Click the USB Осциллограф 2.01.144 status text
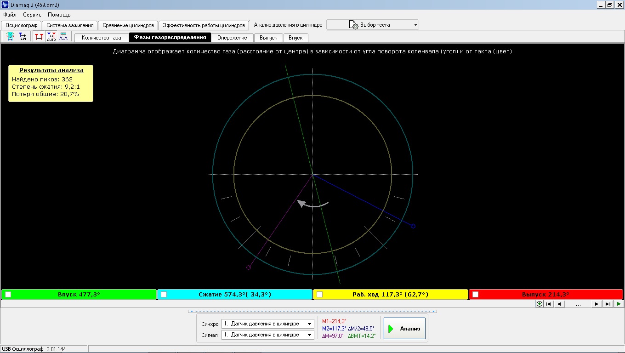625x353 pixels. pyautogui.click(x=34, y=349)
